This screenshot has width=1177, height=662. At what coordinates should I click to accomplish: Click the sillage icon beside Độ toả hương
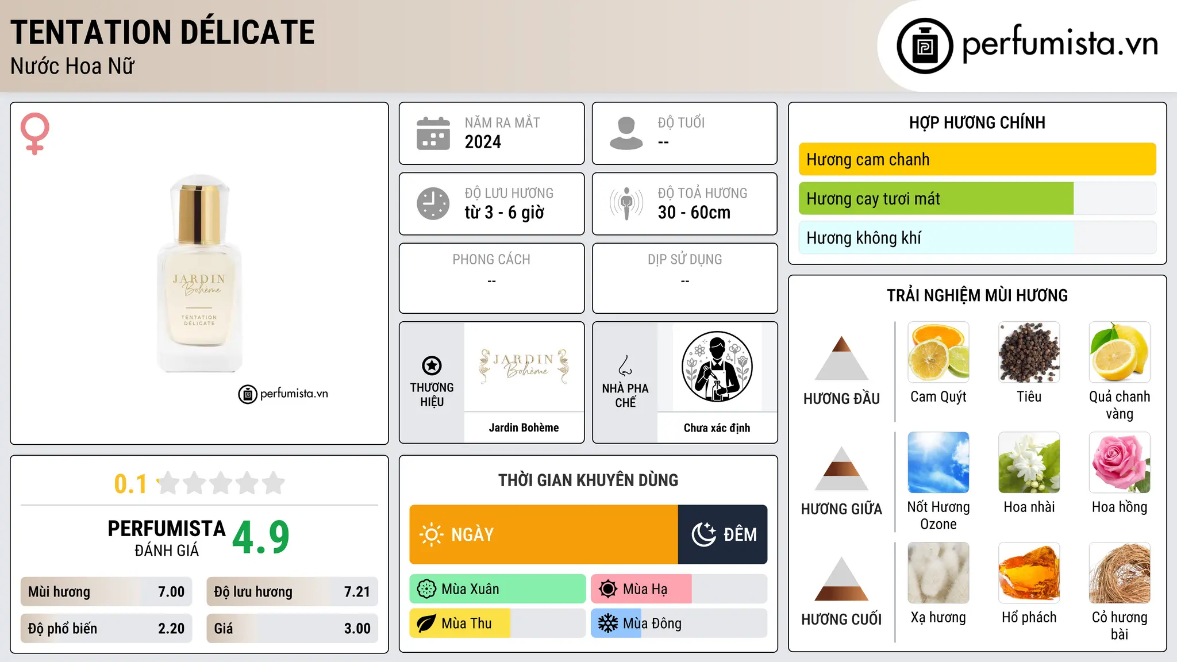point(626,203)
